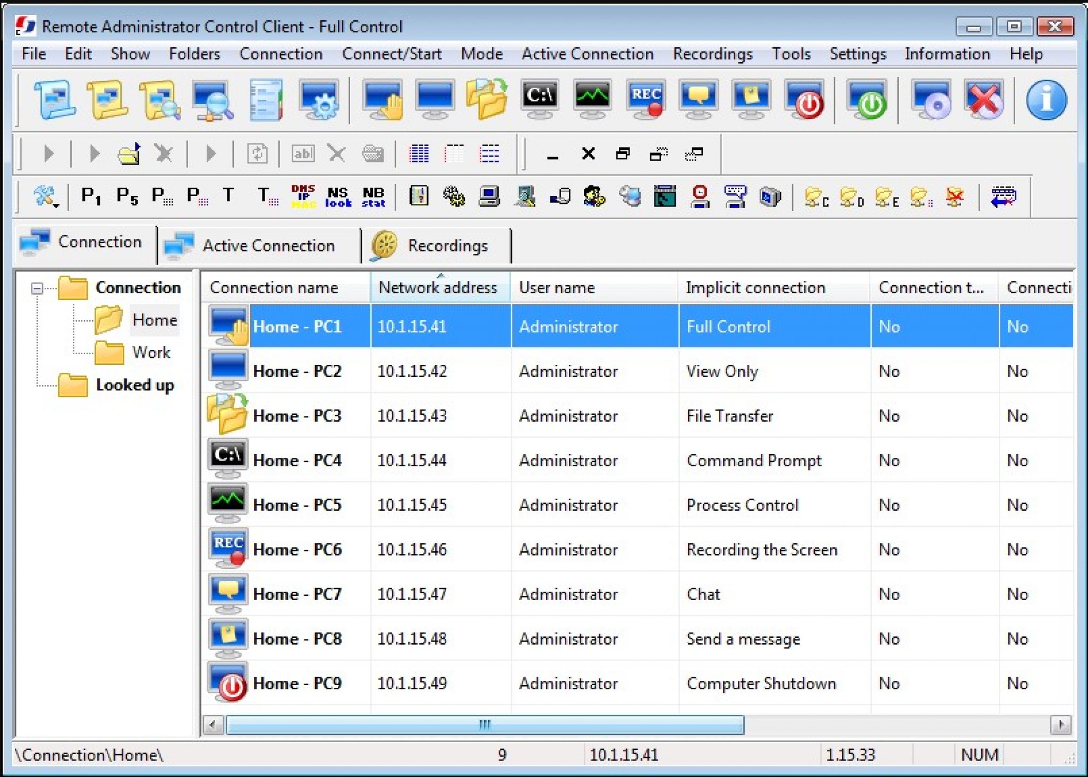This screenshot has width=1088, height=777.
Task: Collapse the Connection tree root folder
Action: tap(36, 288)
